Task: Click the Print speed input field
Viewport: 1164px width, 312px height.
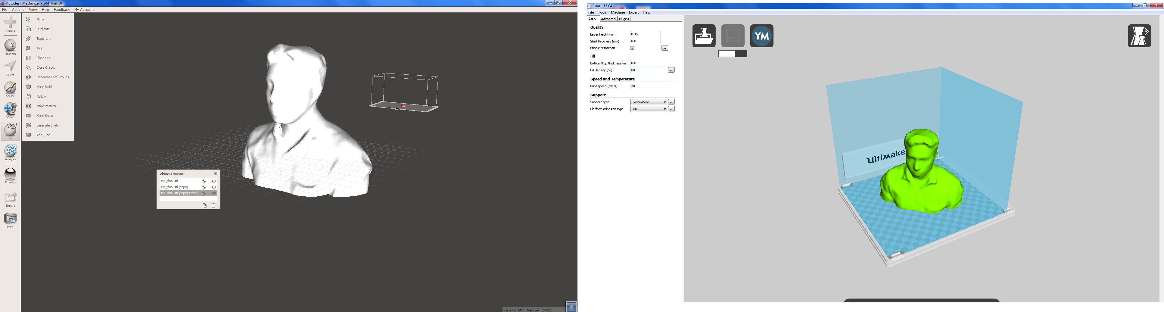Action: 649,86
